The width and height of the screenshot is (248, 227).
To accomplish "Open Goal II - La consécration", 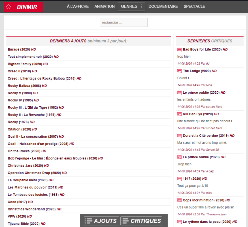I will pos(36,137).
